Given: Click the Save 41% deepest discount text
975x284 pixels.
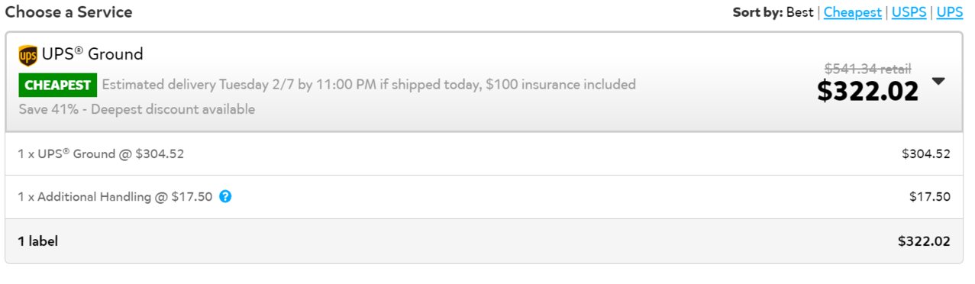Looking at the screenshot, I should [x=137, y=109].
